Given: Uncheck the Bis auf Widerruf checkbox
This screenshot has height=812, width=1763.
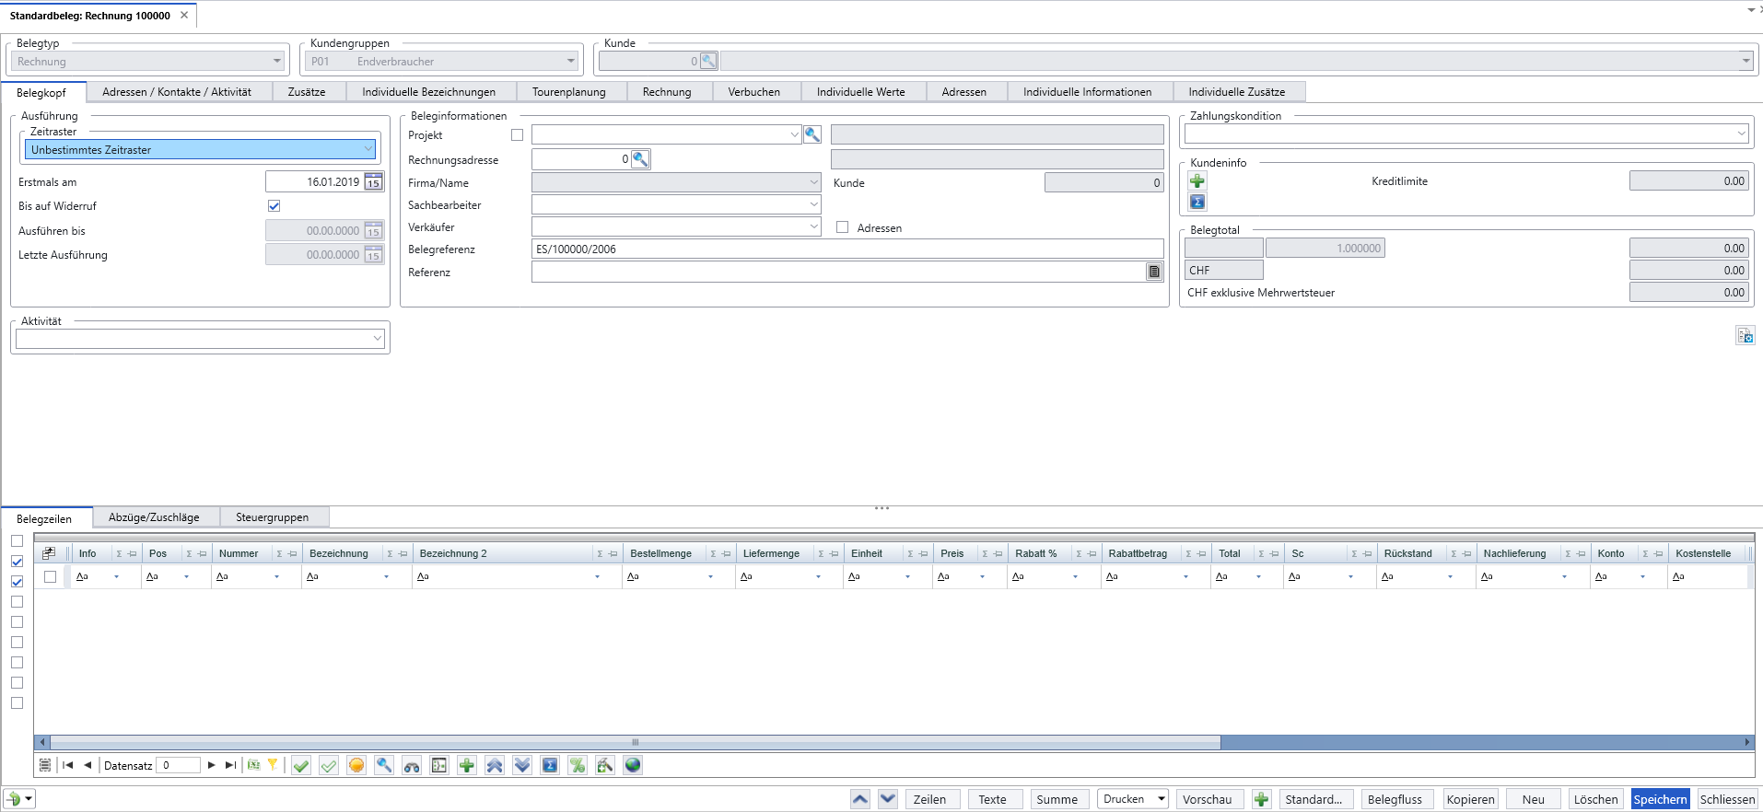Looking at the screenshot, I should (x=274, y=206).
